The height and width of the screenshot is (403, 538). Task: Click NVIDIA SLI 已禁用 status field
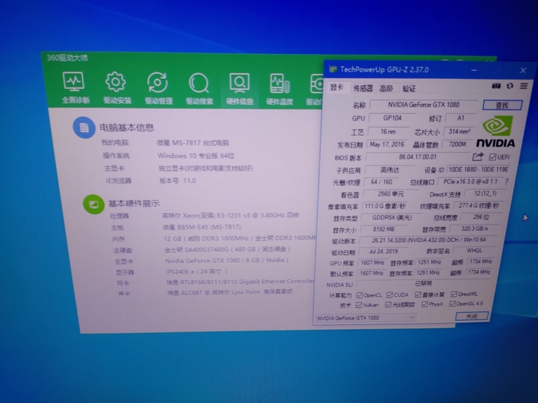point(423,283)
